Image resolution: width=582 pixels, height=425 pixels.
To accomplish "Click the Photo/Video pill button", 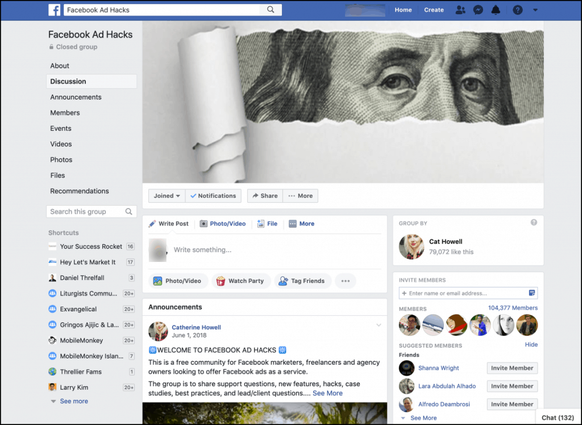I will [177, 281].
